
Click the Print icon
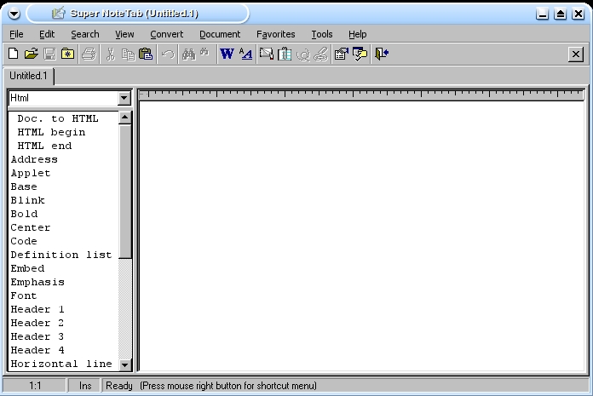tap(89, 54)
